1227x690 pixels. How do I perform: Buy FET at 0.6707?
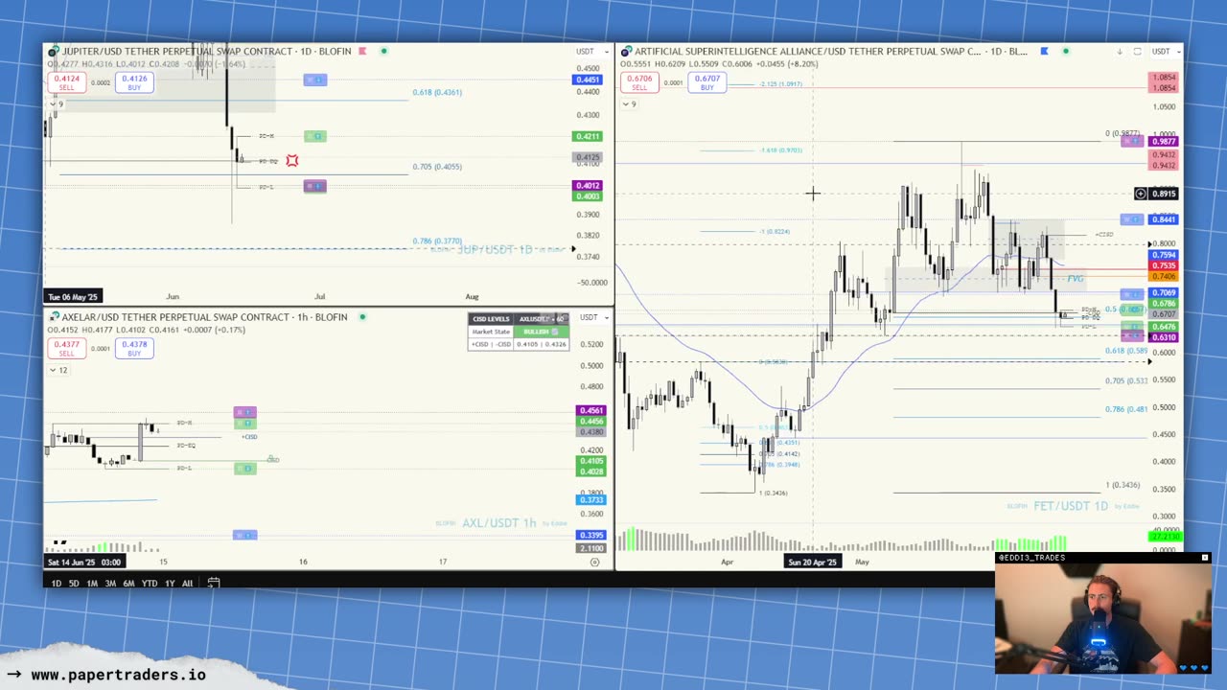point(706,82)
